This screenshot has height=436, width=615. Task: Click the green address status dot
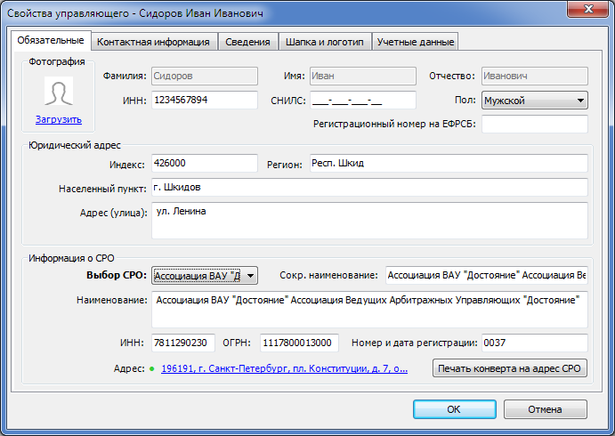point(152,368)
